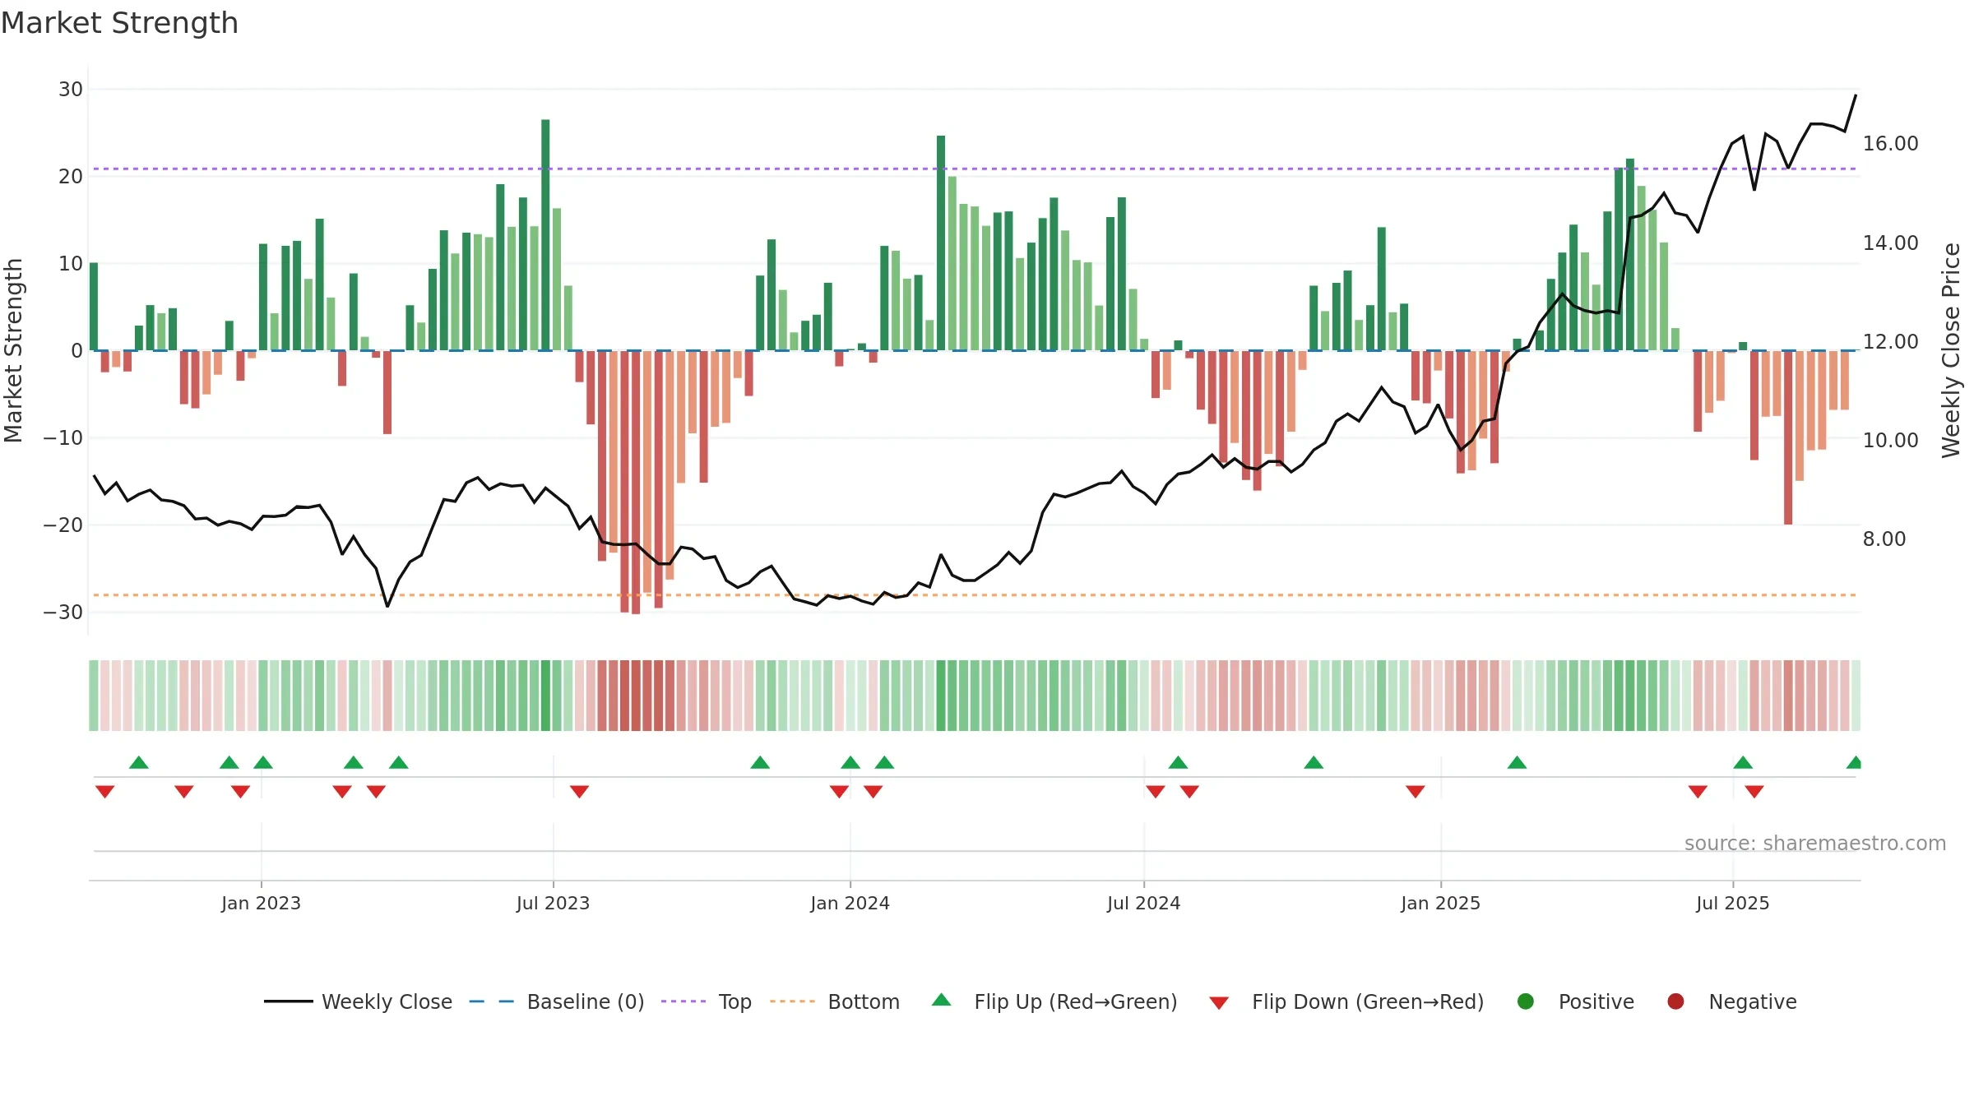Click the '0' left axis tick label
The width and height of the screenshot is (1974, 1110).
[77, 350]
